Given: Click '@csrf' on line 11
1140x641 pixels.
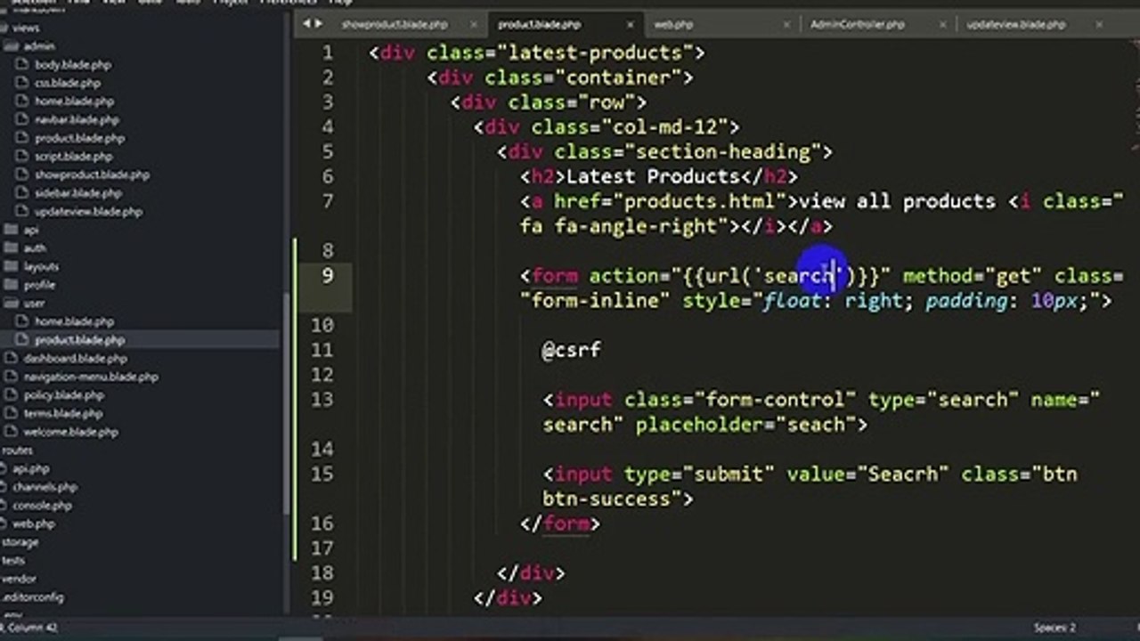Looking at the screenshot, I should click(x=572, y=350).
